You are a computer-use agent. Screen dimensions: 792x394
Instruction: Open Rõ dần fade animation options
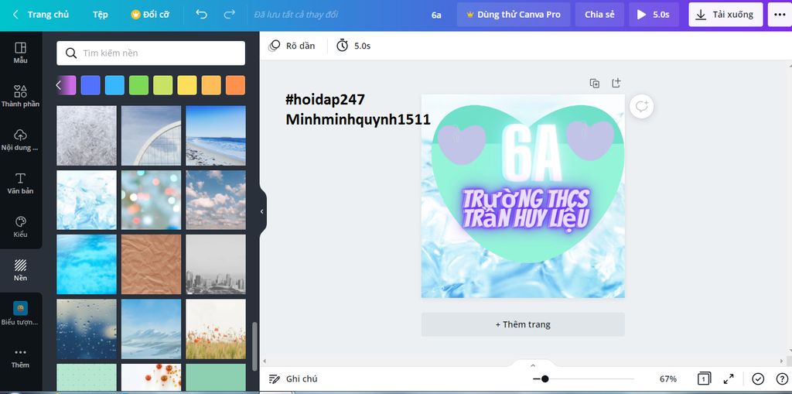coord(292,46)
